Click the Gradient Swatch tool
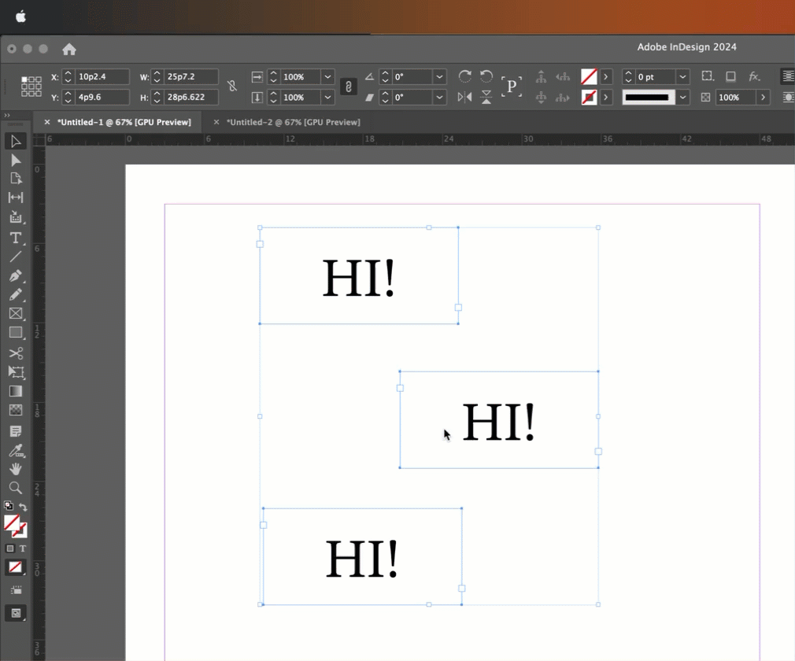Viewport: 795px width, 661px height. [x=16, y=391]
